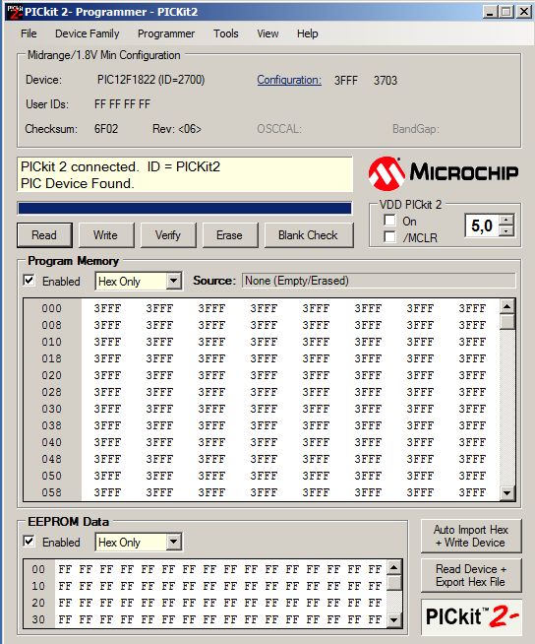The height and width of the screenshot is (644, 535).
Task: Click the status message PIC Device Found.
Action: (78, 183)
